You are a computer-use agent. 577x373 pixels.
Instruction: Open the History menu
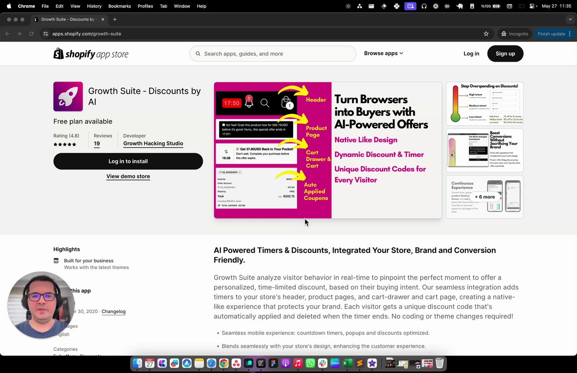94,6
